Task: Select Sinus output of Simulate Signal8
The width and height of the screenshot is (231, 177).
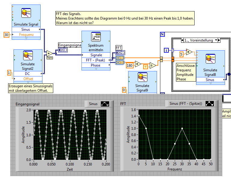Action: [211, 80]
